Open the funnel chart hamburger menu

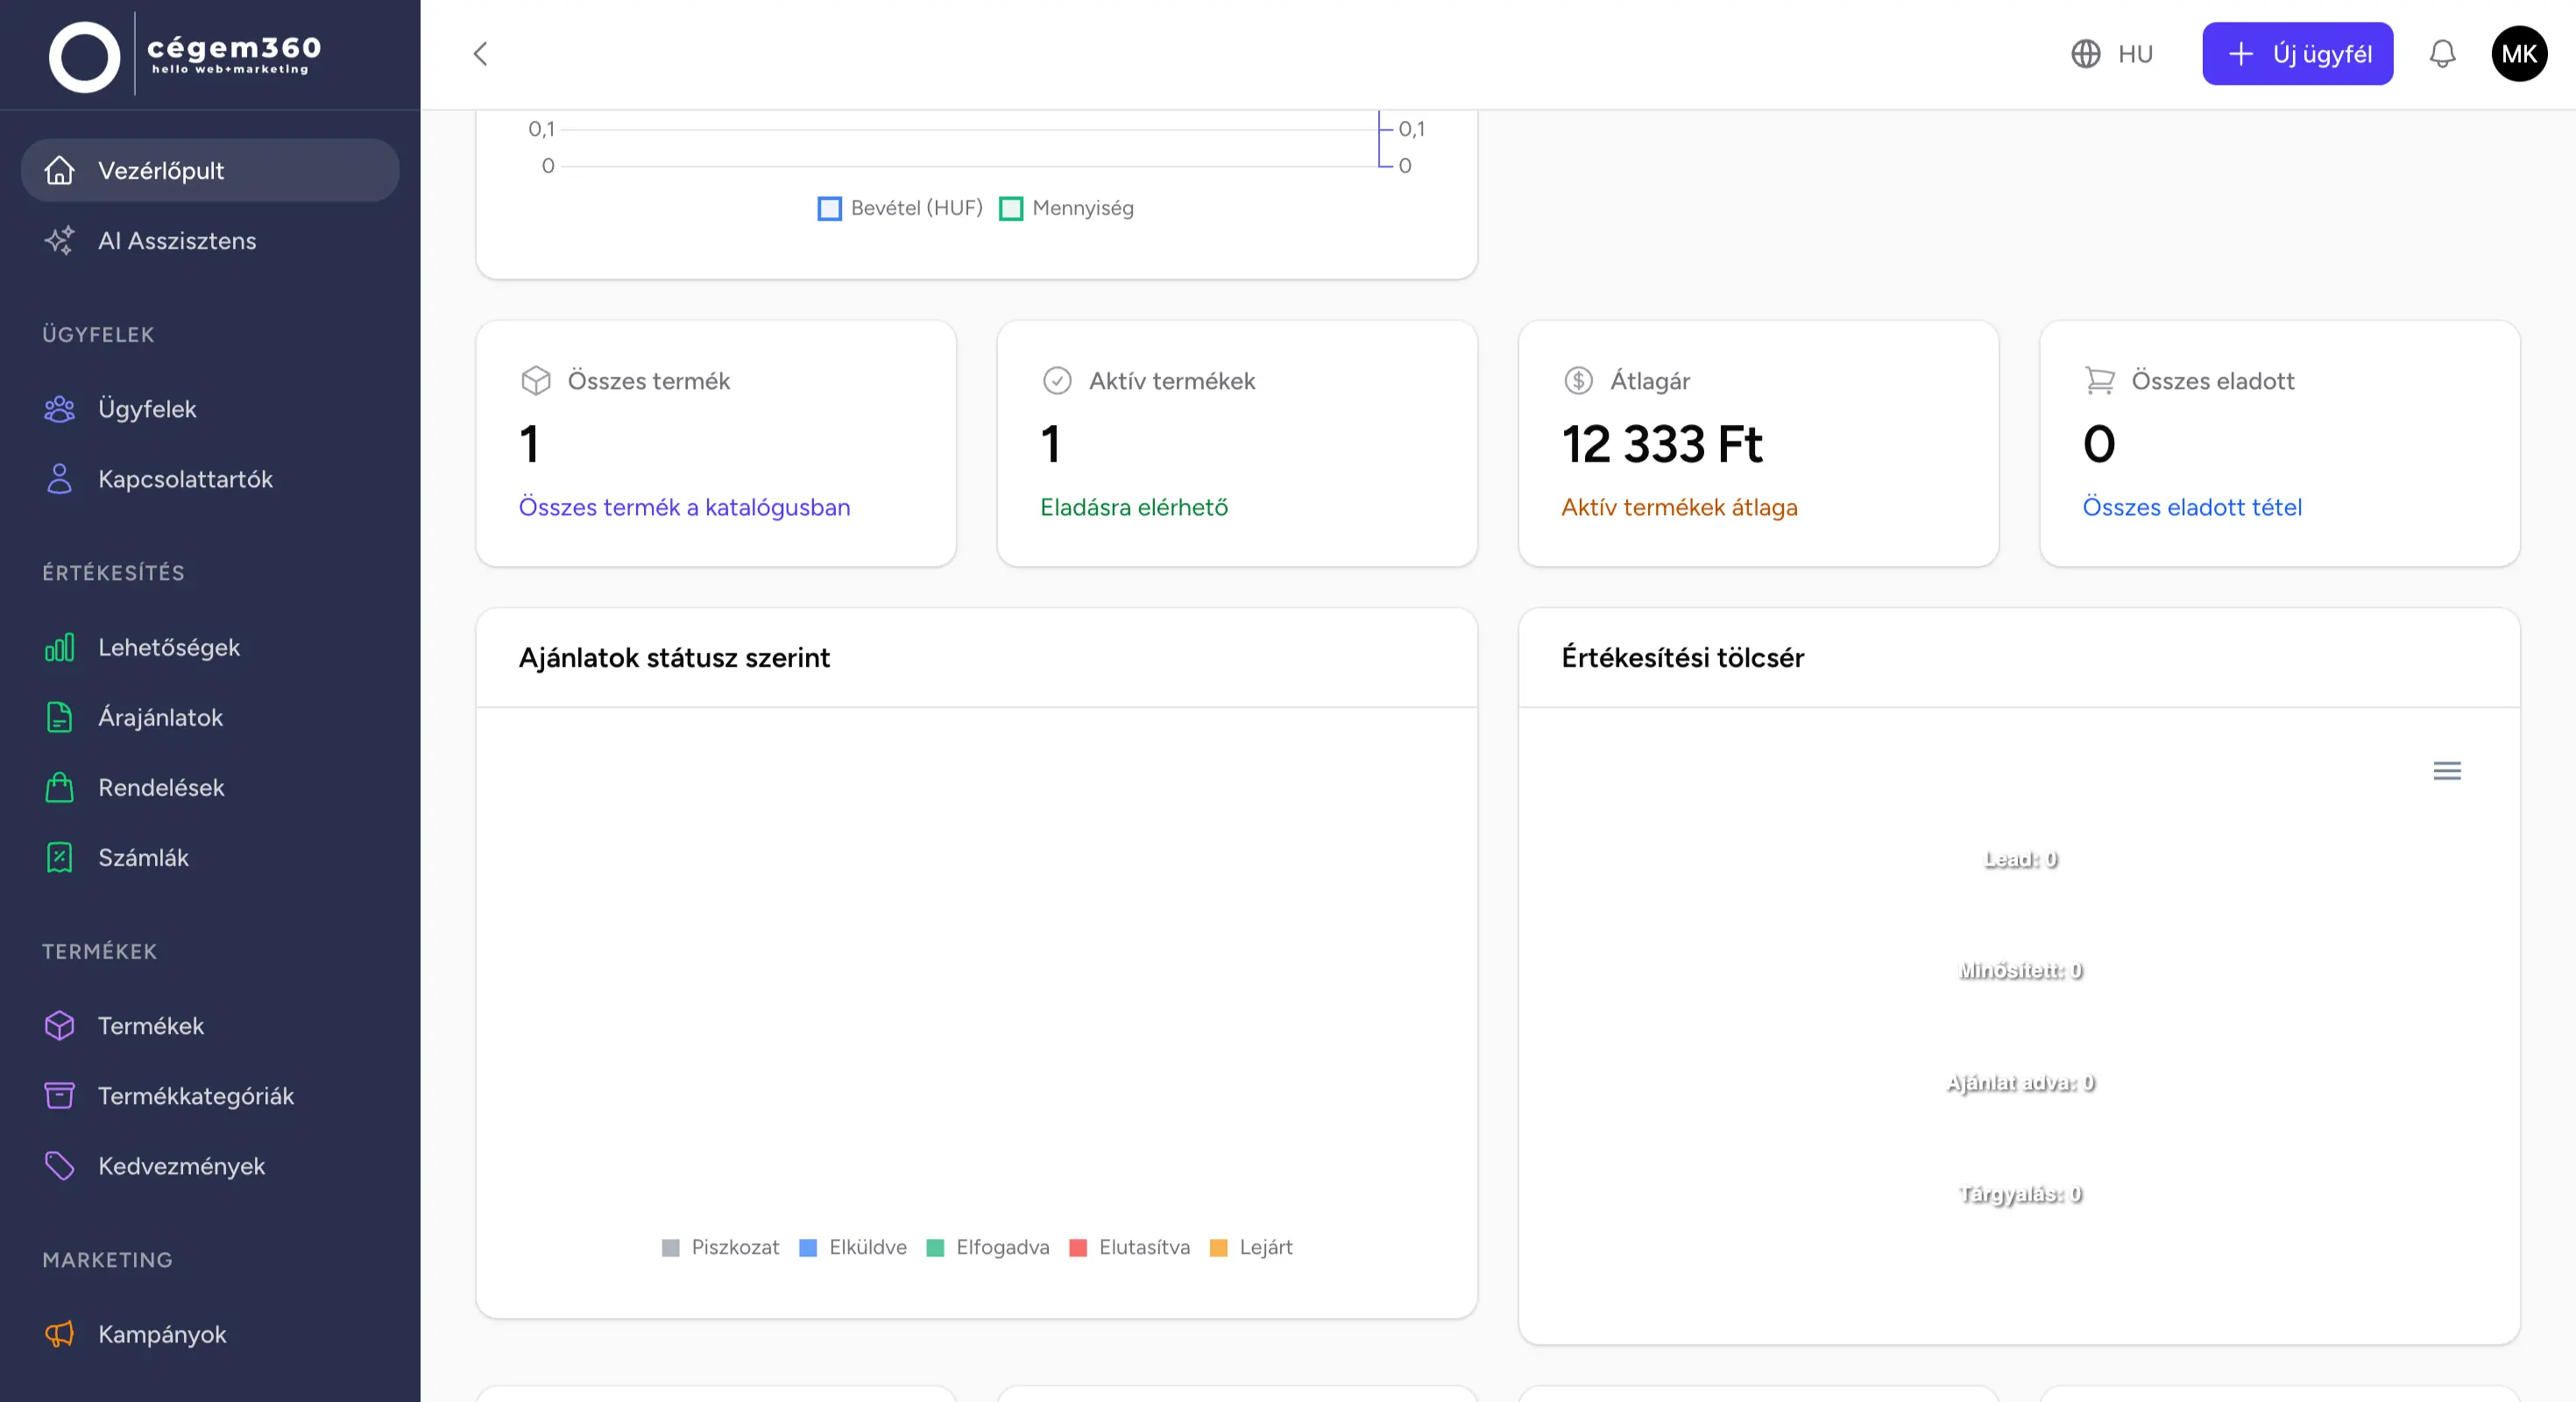[x=2447, y=770]
